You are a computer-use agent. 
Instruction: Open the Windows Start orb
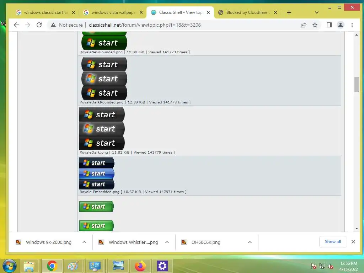point(10,266)
